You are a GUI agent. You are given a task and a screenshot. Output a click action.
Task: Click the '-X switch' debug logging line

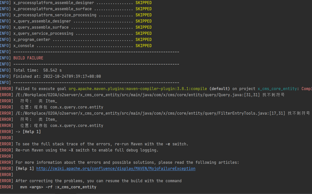(87, 150)
